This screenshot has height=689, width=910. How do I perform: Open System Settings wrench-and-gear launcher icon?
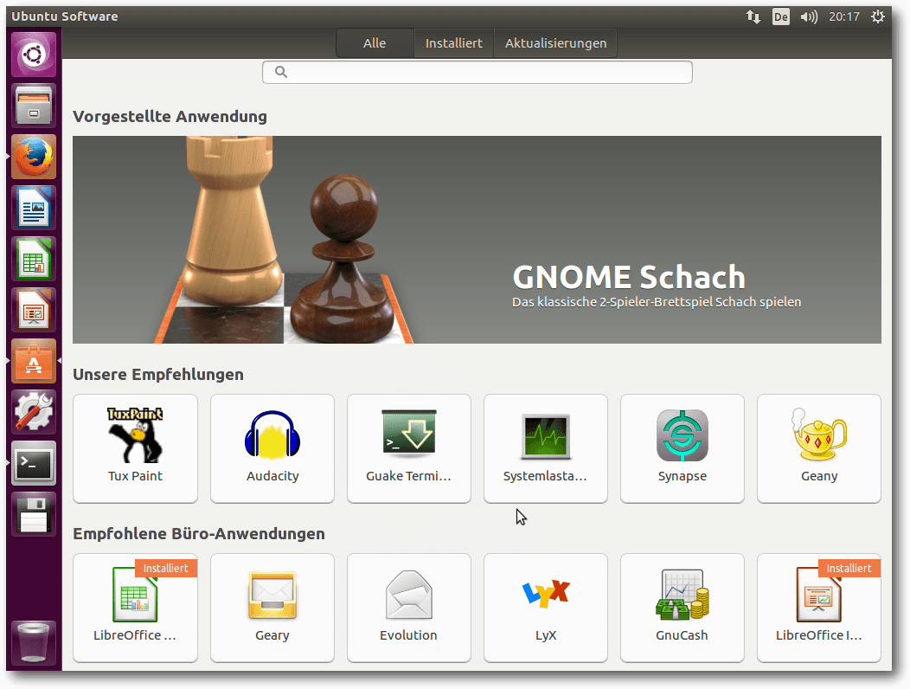[34, 413]
